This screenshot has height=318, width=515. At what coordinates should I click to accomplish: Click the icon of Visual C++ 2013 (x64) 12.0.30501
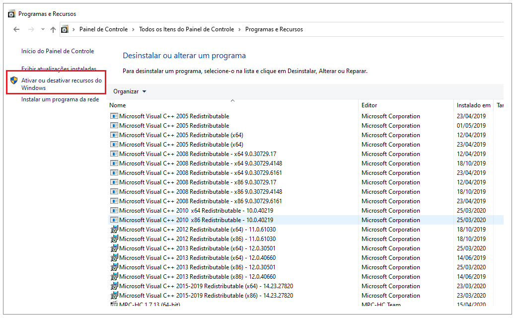tap(114, 248)
